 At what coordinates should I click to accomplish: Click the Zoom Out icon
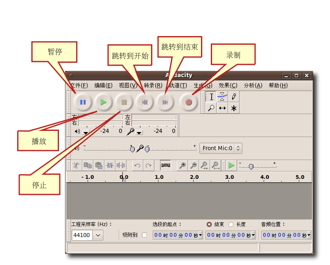point(193,165)
